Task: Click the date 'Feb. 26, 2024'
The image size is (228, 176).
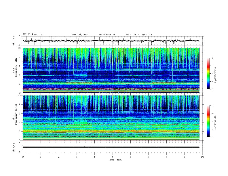Action: click(80, 35)
